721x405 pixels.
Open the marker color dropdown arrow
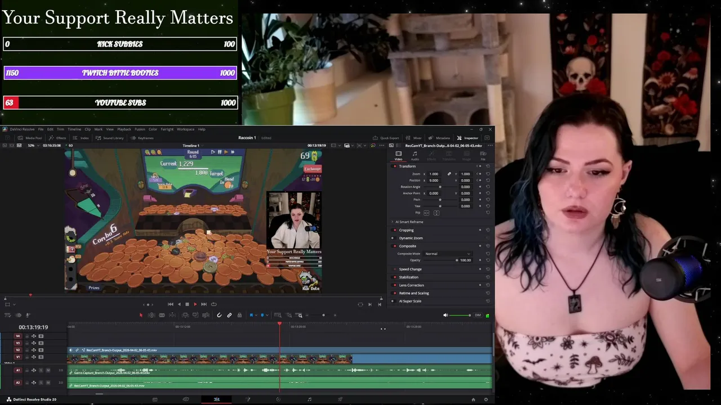[x=267, y=315]
